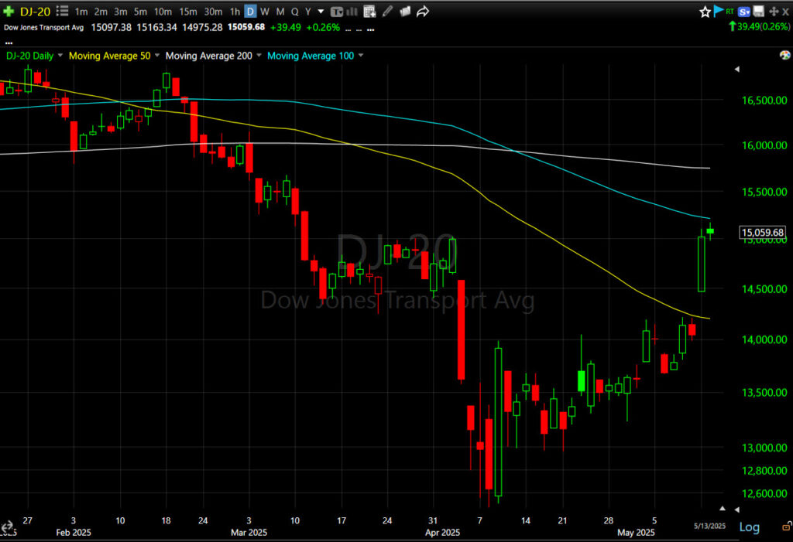The image size is (793, 542).
Task: Click the blue flag icon
Action: (718, 11)
